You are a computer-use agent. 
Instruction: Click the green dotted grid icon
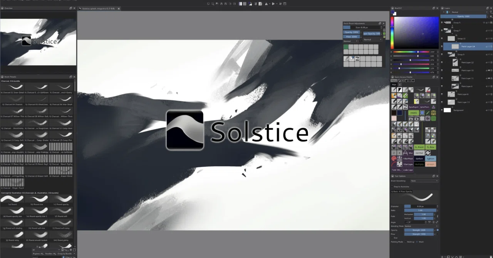pos(433,119)
